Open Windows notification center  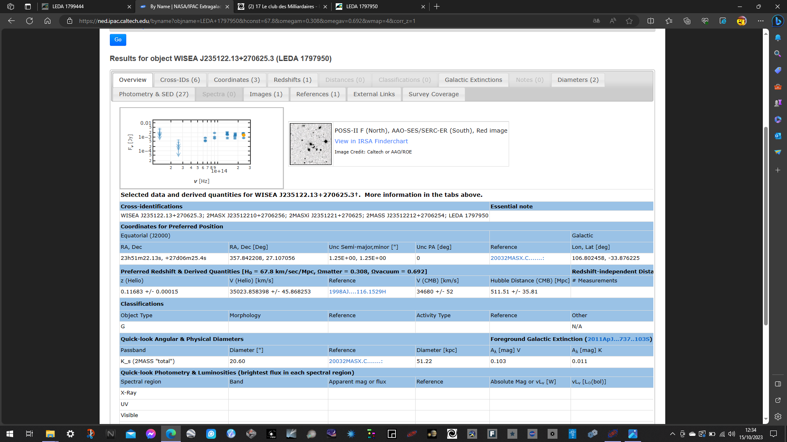click(x=773, y=434)
